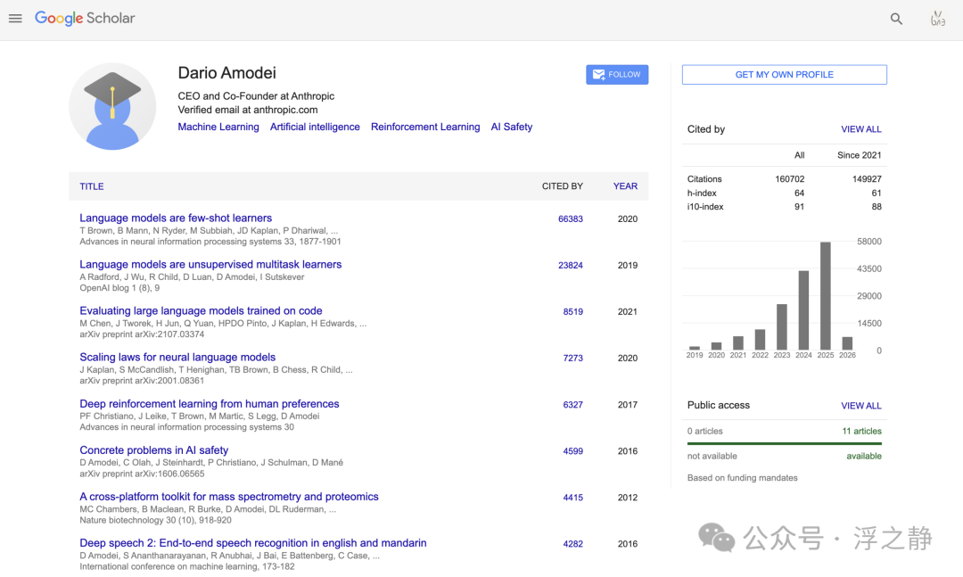Image resolution: width=963 pixels, height=577 pixels.
Task: Click the green public access progress bar
Action: (785, 443)
